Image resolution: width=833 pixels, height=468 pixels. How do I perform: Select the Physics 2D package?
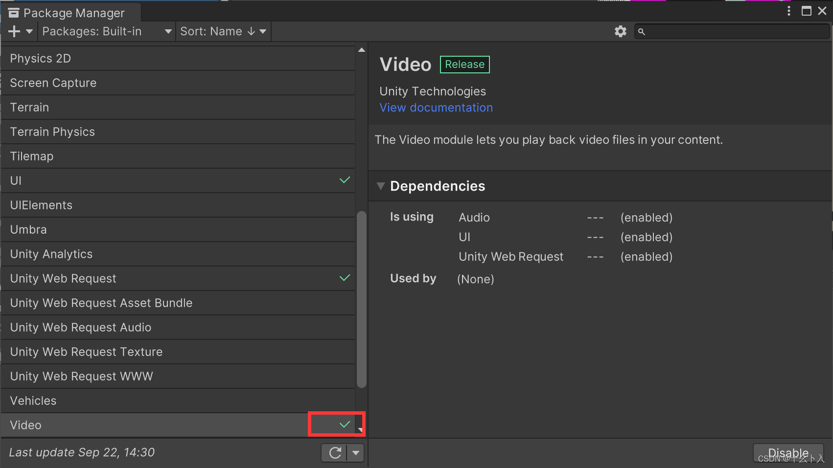click(178, 58)
